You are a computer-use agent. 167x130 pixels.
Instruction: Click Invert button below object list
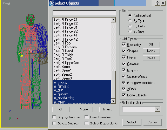108,109
